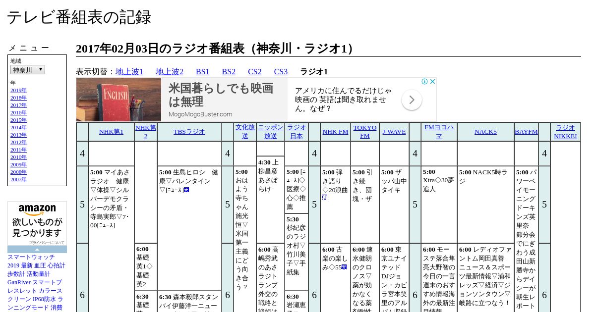Click the ad arrow button
Screen dimensions: 595x312
point(412,100)
